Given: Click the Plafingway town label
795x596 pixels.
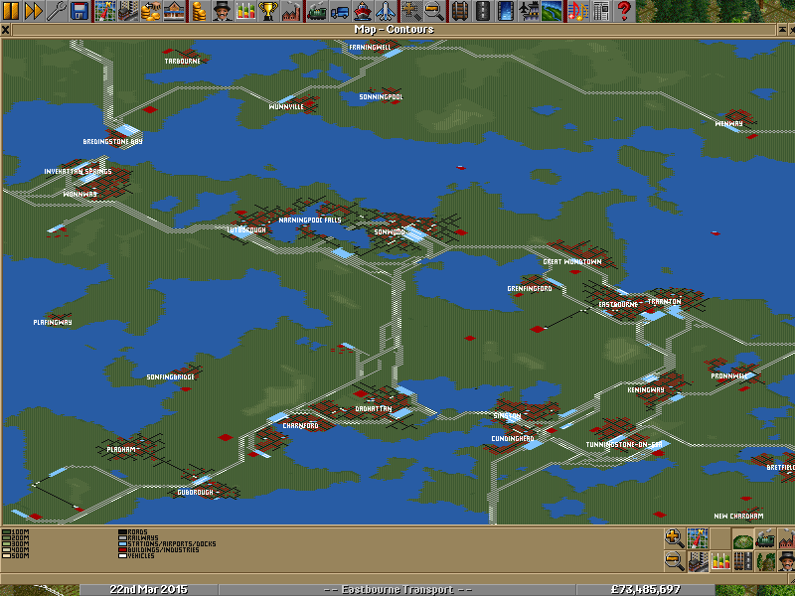Looking at the screenshot, I should click(x=53, y=322).
